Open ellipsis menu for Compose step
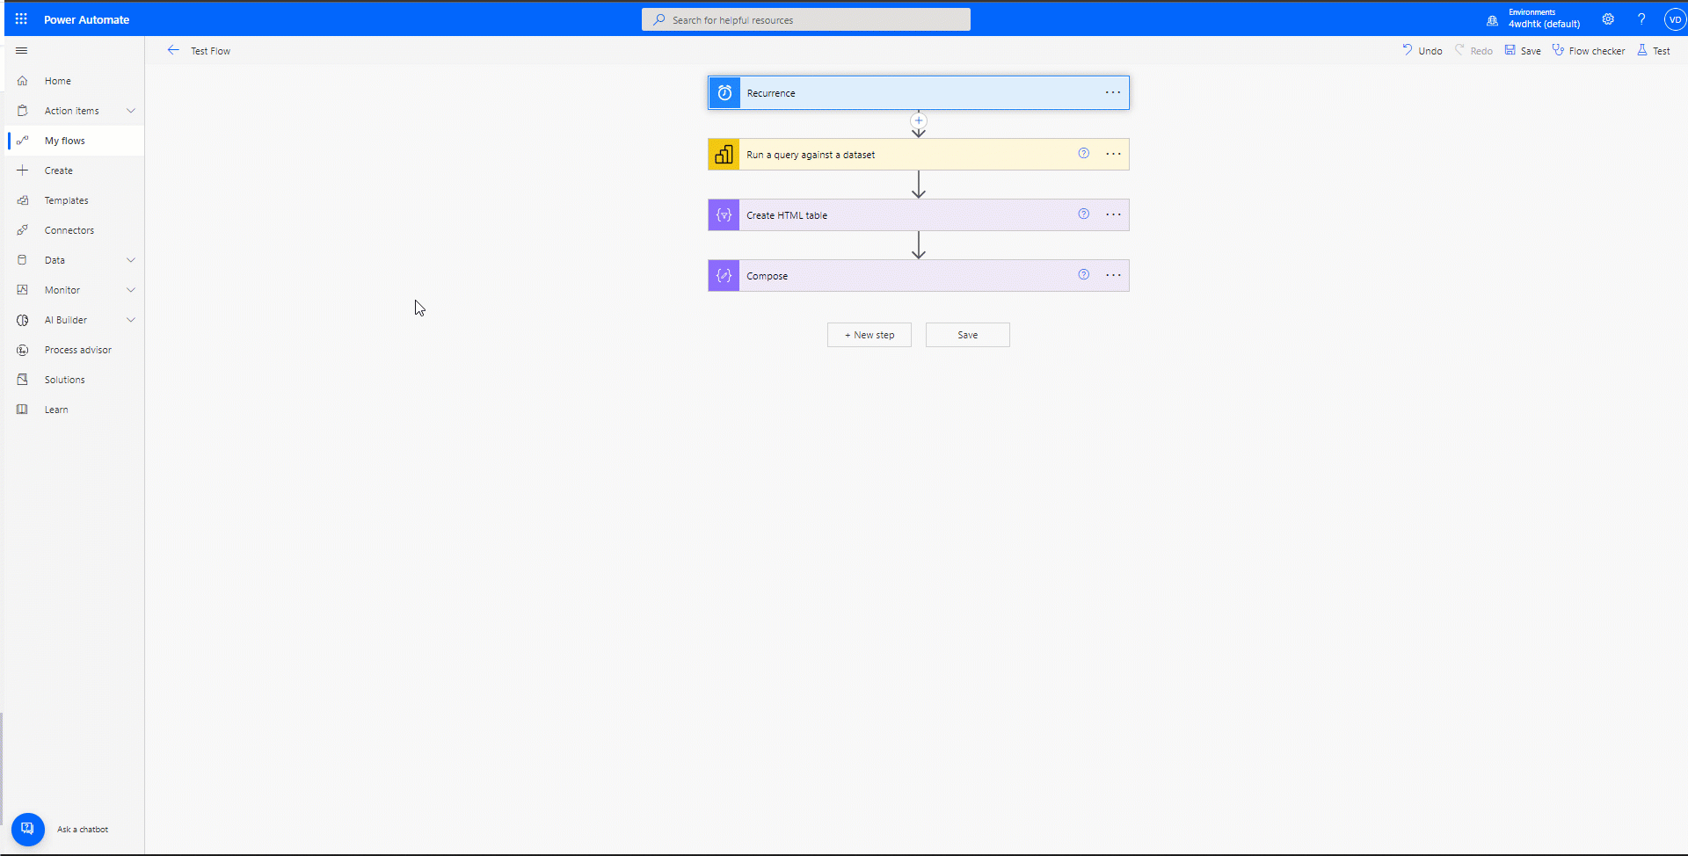Screen dimensions: 1688x856 [1113, 275]
